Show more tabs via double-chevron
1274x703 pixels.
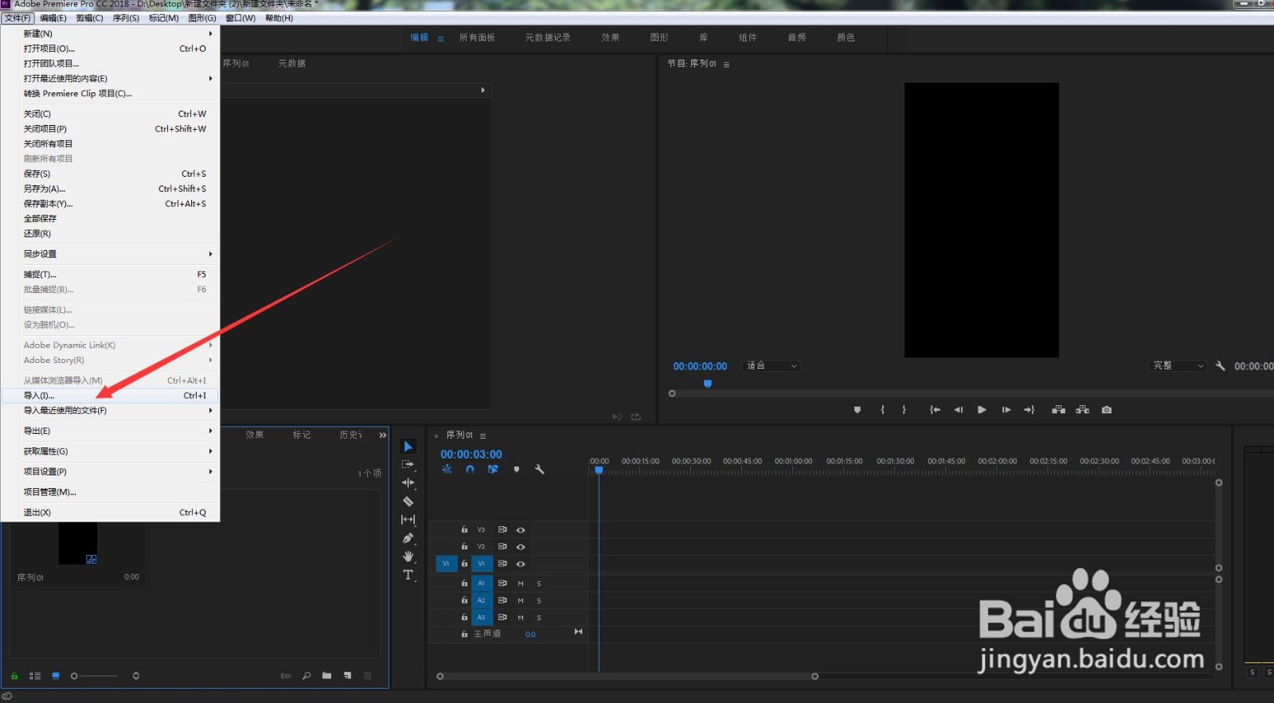[382, 435]
